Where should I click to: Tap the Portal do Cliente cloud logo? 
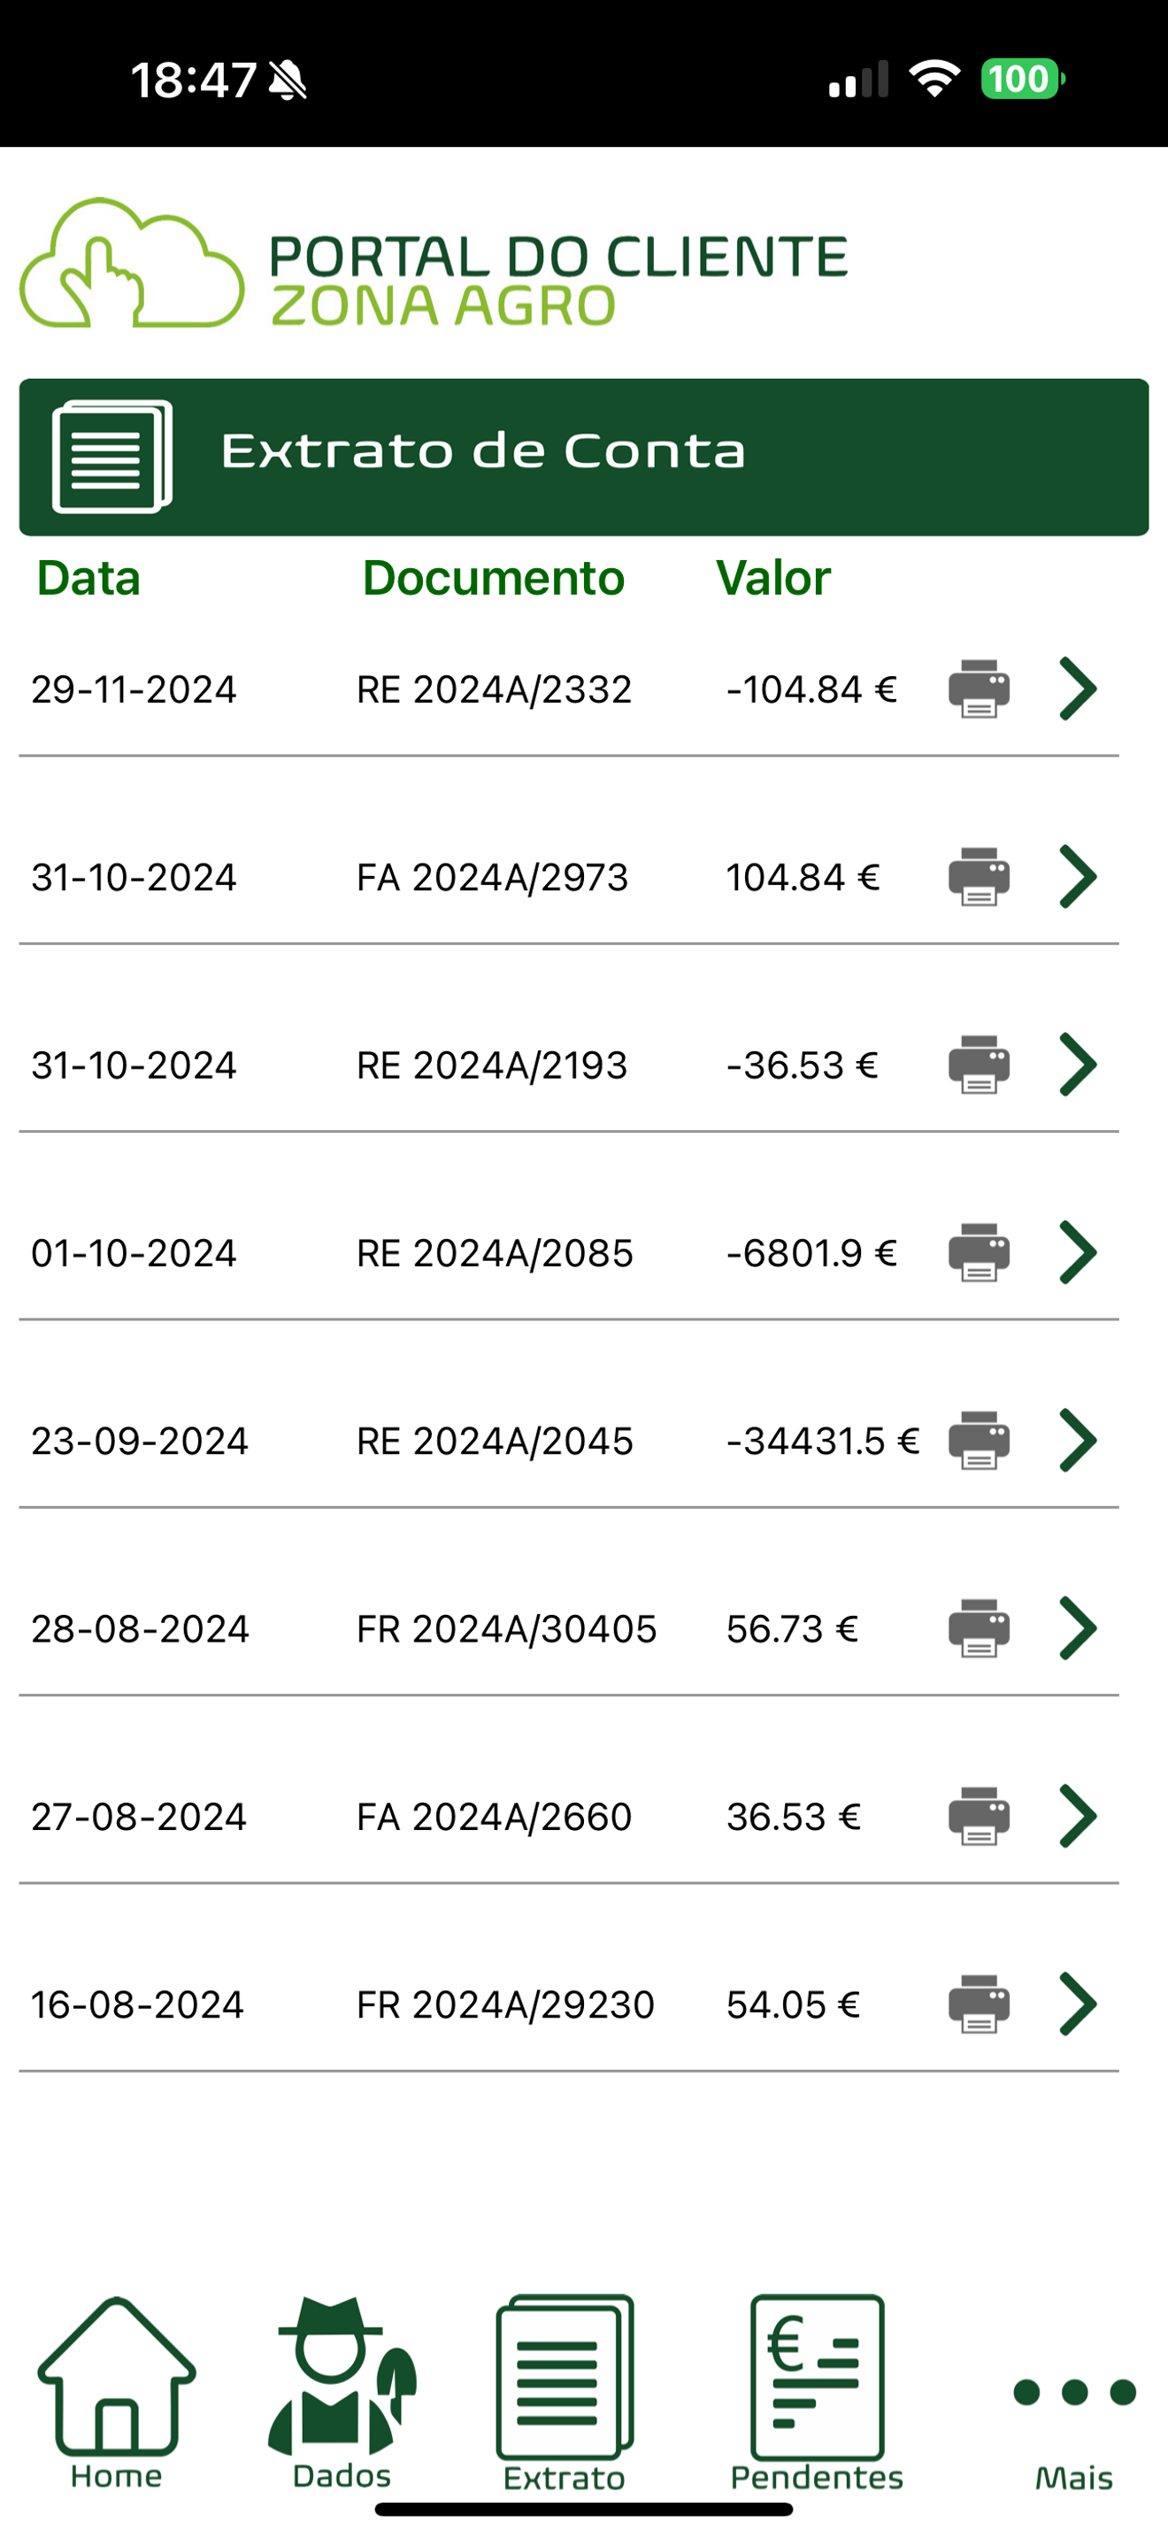click(132, 263)
